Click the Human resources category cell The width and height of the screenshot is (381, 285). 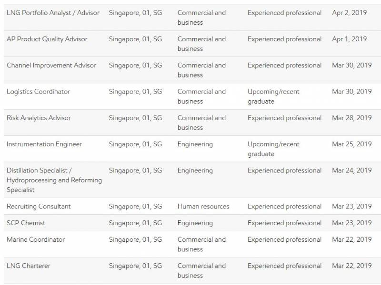pyautogui.click(x=203, y=206)
